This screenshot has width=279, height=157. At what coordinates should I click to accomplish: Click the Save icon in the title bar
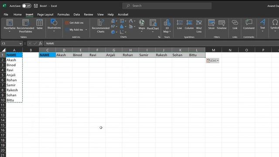(x=36, y=6)
